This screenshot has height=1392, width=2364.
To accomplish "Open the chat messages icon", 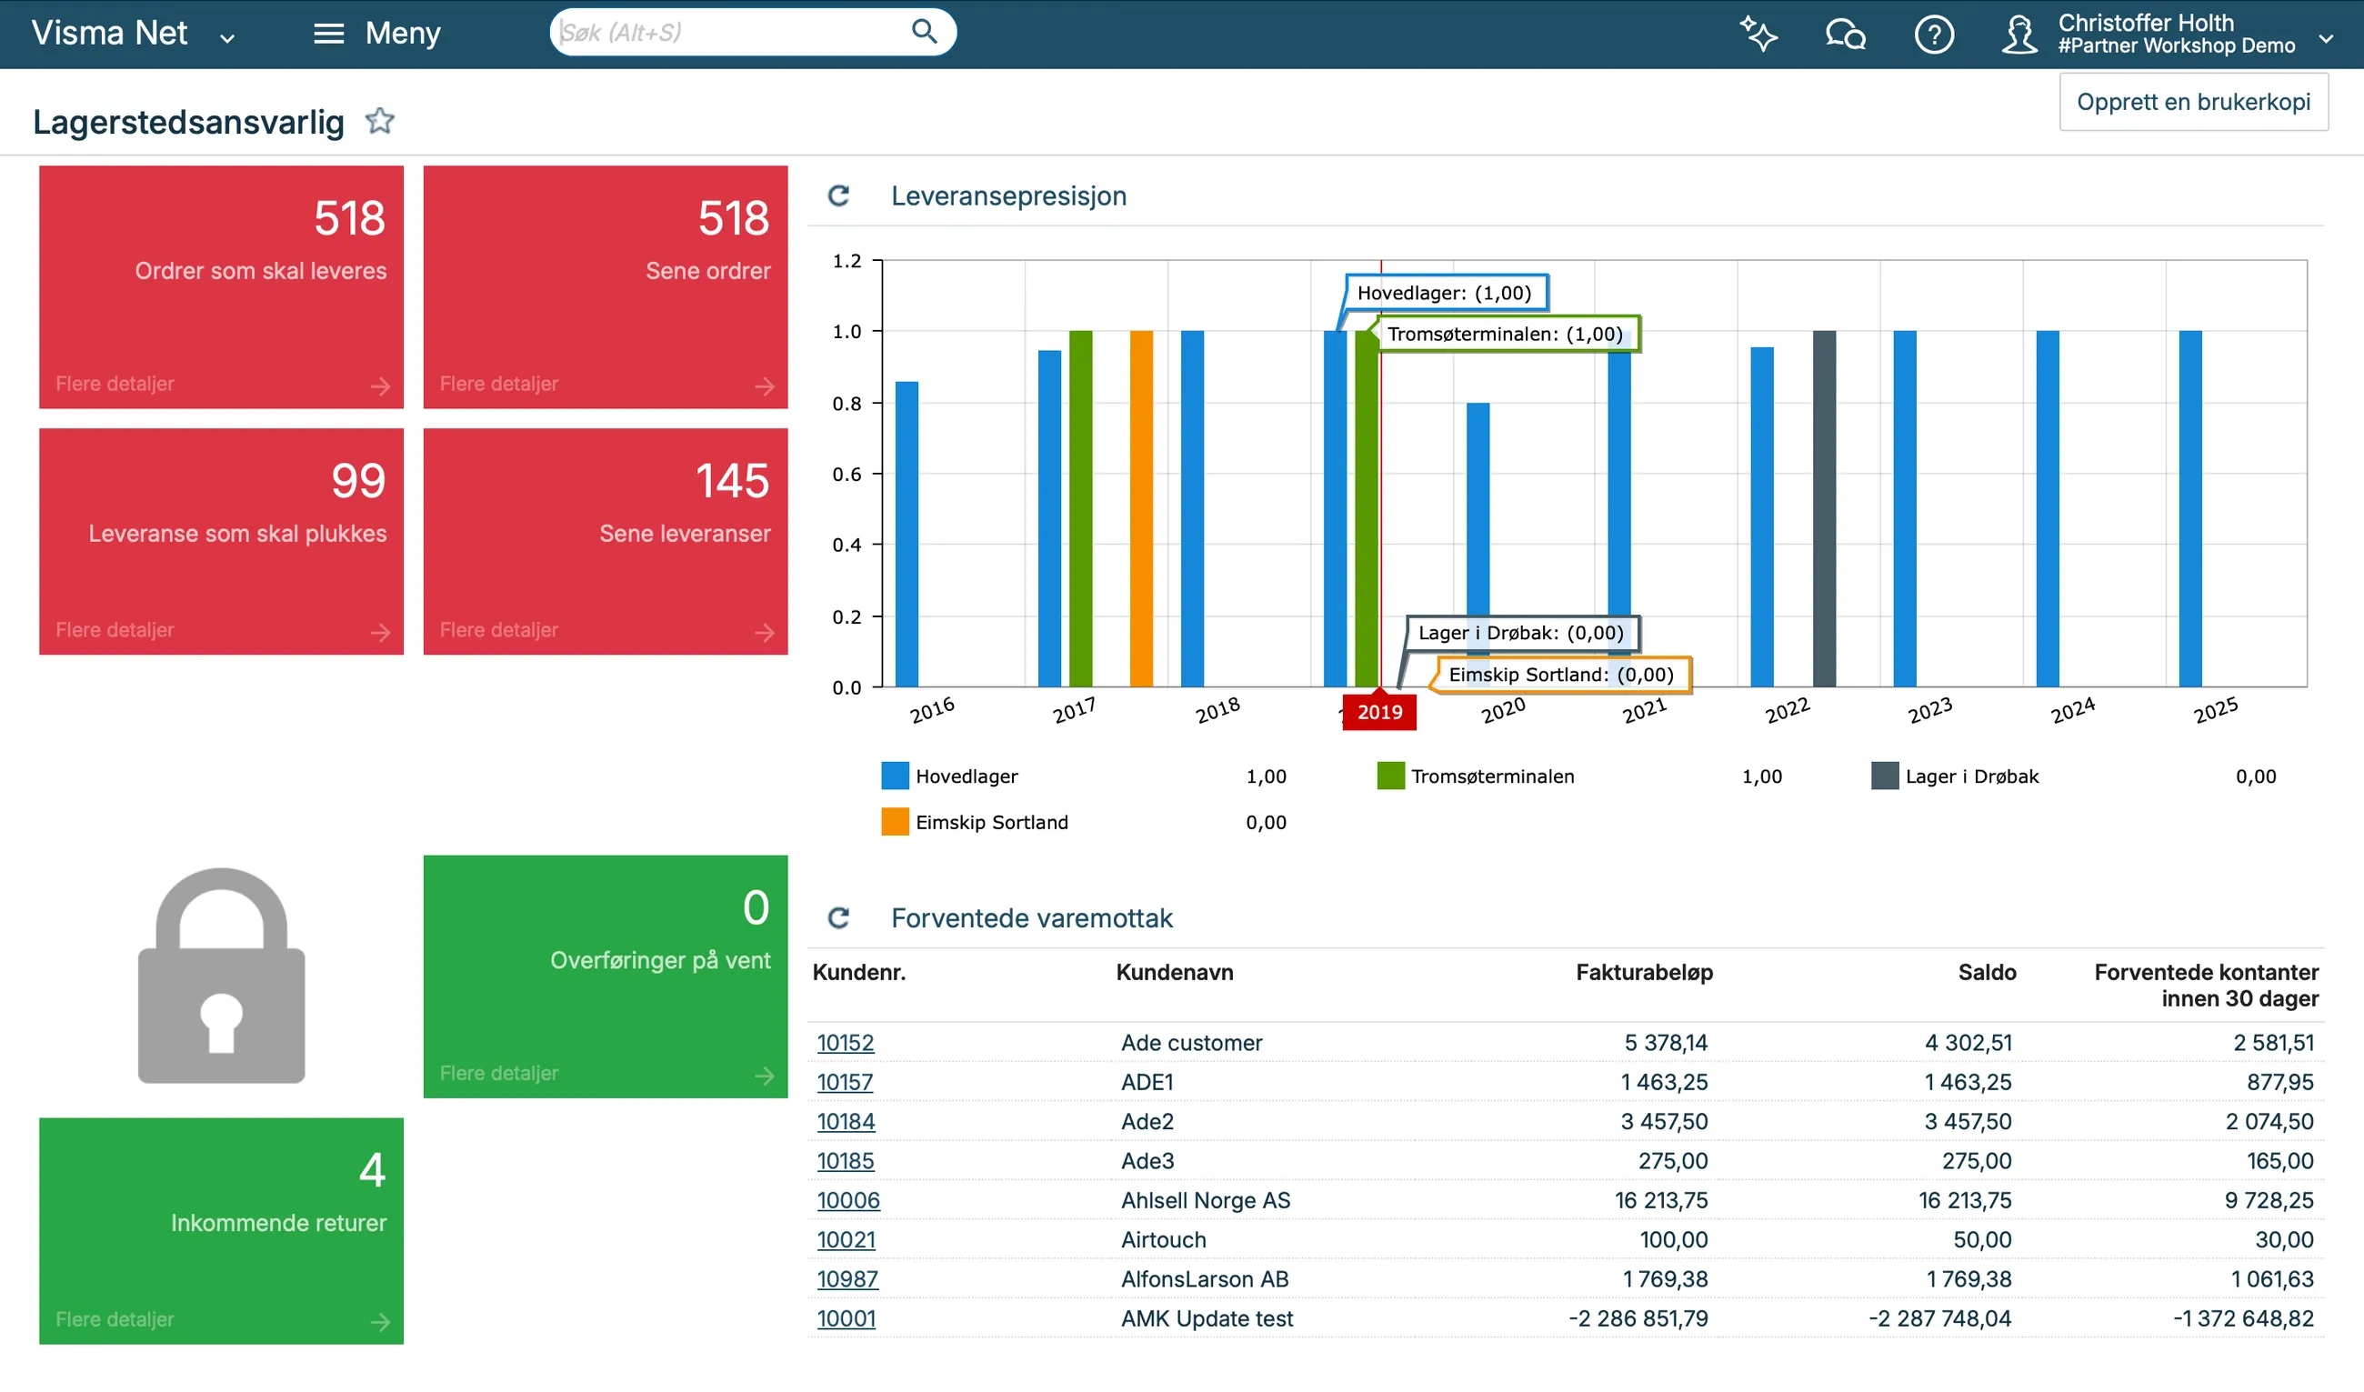I will point(1844,34).
